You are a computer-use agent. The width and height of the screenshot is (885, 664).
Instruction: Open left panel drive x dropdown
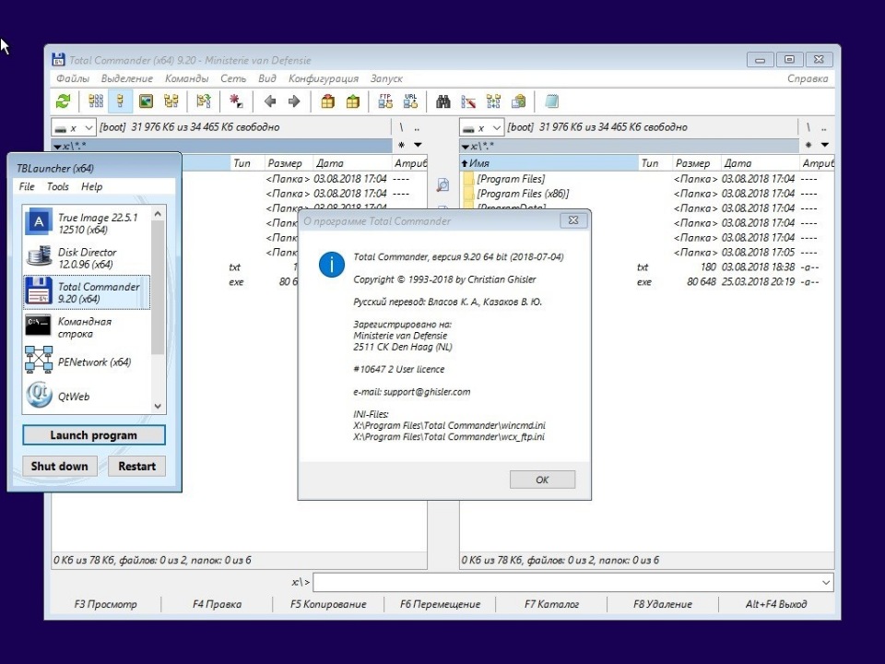(74, 127)
